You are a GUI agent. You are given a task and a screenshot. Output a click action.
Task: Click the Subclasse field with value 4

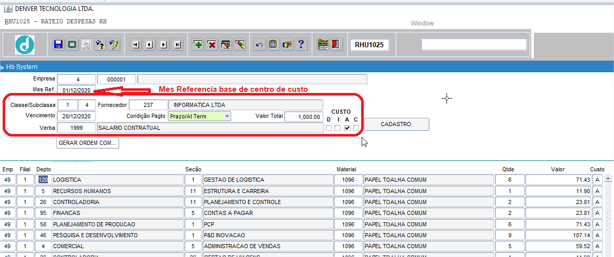(86, 105)
